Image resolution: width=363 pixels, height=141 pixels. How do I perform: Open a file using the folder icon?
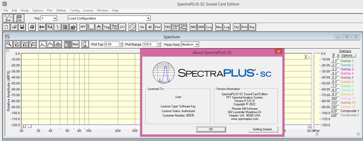(14, 27)
